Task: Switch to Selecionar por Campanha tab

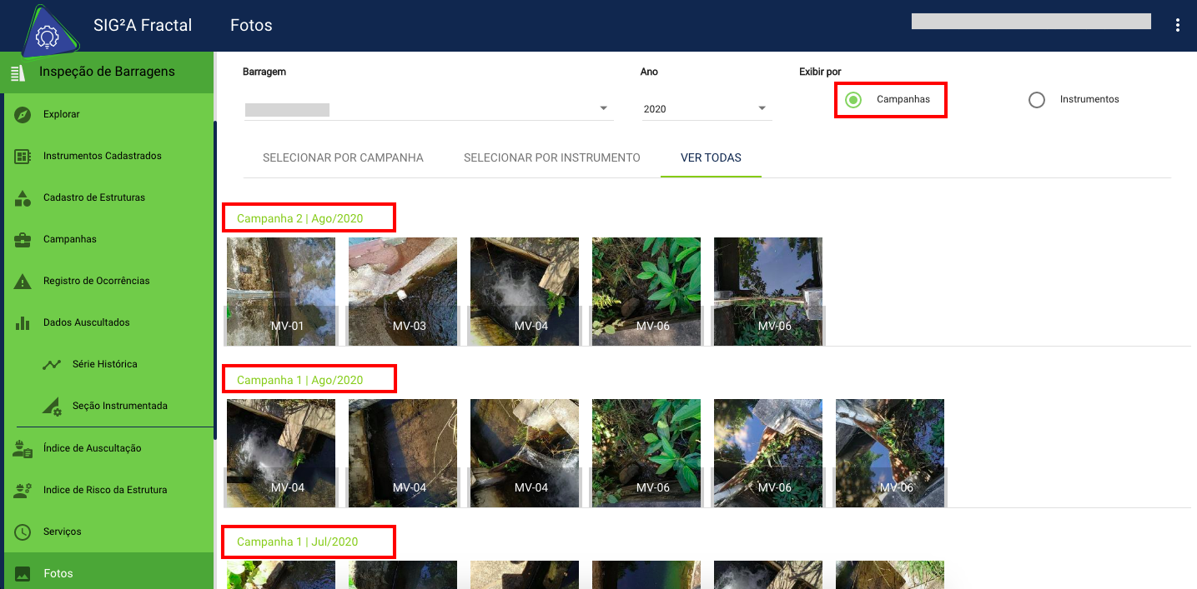Action: 343,157
